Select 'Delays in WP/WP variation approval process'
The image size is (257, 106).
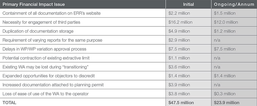44,49
